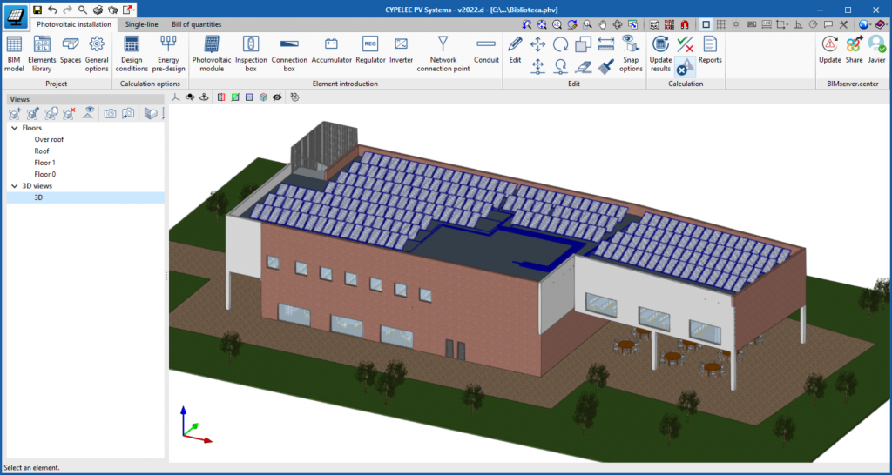This screenshot has width=892, height=475.
Task: Select Floor 1 in the views list
Action: 44,163
